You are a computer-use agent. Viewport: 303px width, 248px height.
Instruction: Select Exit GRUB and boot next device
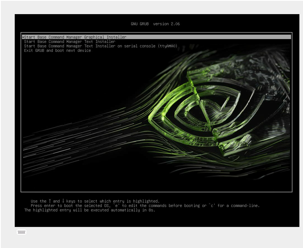point(57,50)
